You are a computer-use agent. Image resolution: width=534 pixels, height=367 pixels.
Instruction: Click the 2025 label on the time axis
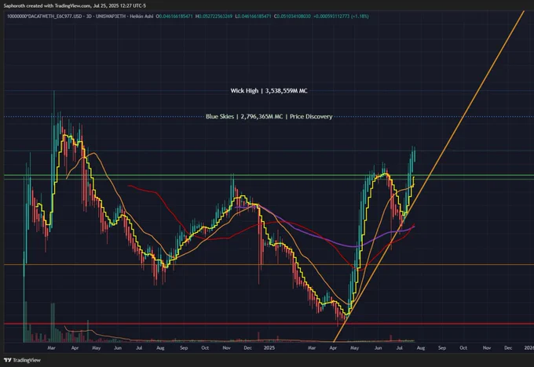click(269, 348)
